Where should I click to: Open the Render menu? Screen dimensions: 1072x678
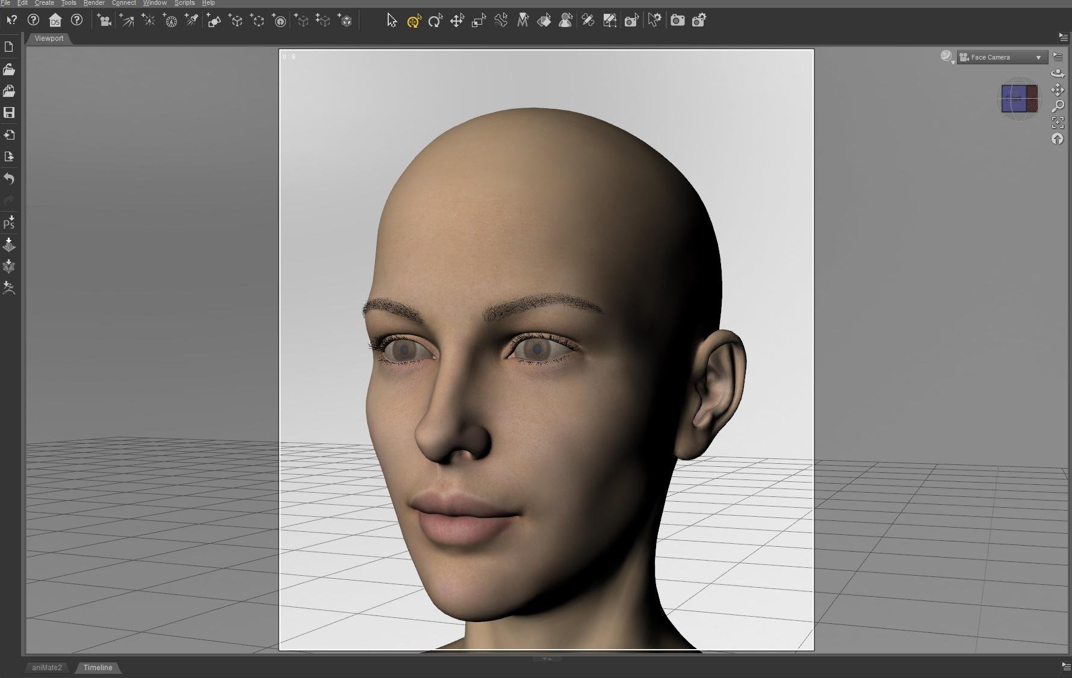point(94,3)
